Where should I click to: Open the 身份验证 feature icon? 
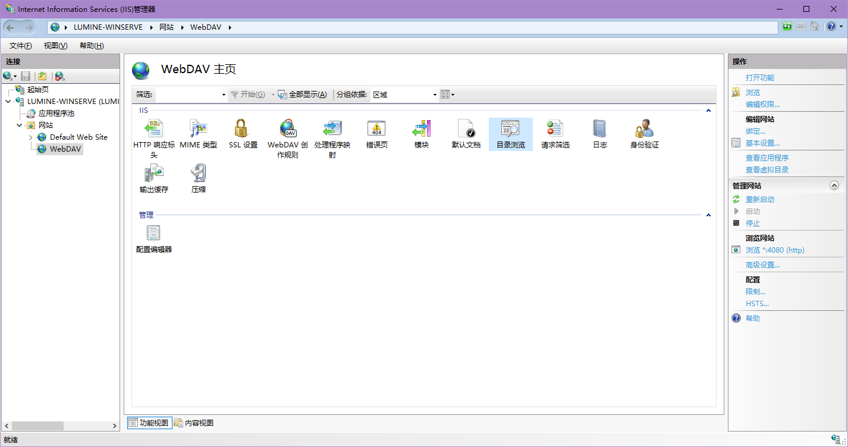[644, 129]
